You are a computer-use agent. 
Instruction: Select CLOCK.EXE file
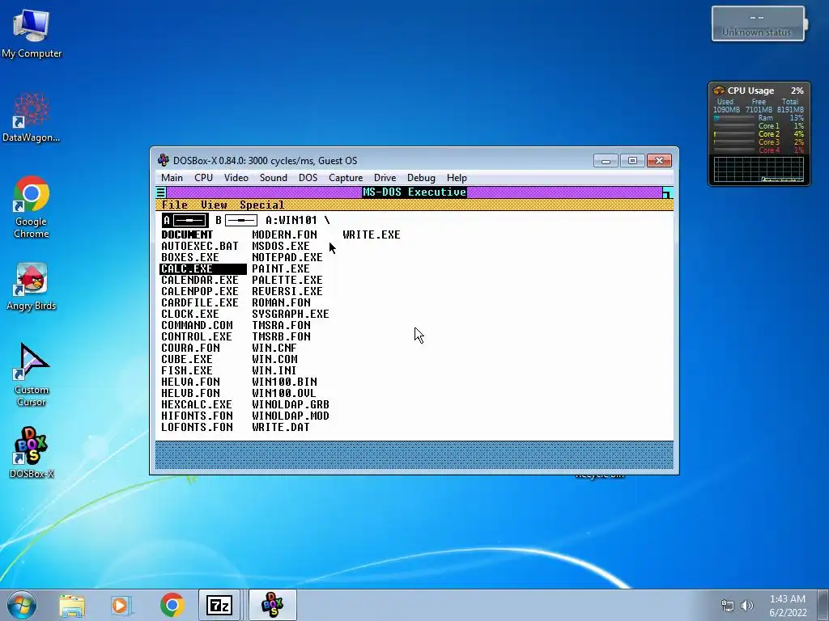pos(189,314)
